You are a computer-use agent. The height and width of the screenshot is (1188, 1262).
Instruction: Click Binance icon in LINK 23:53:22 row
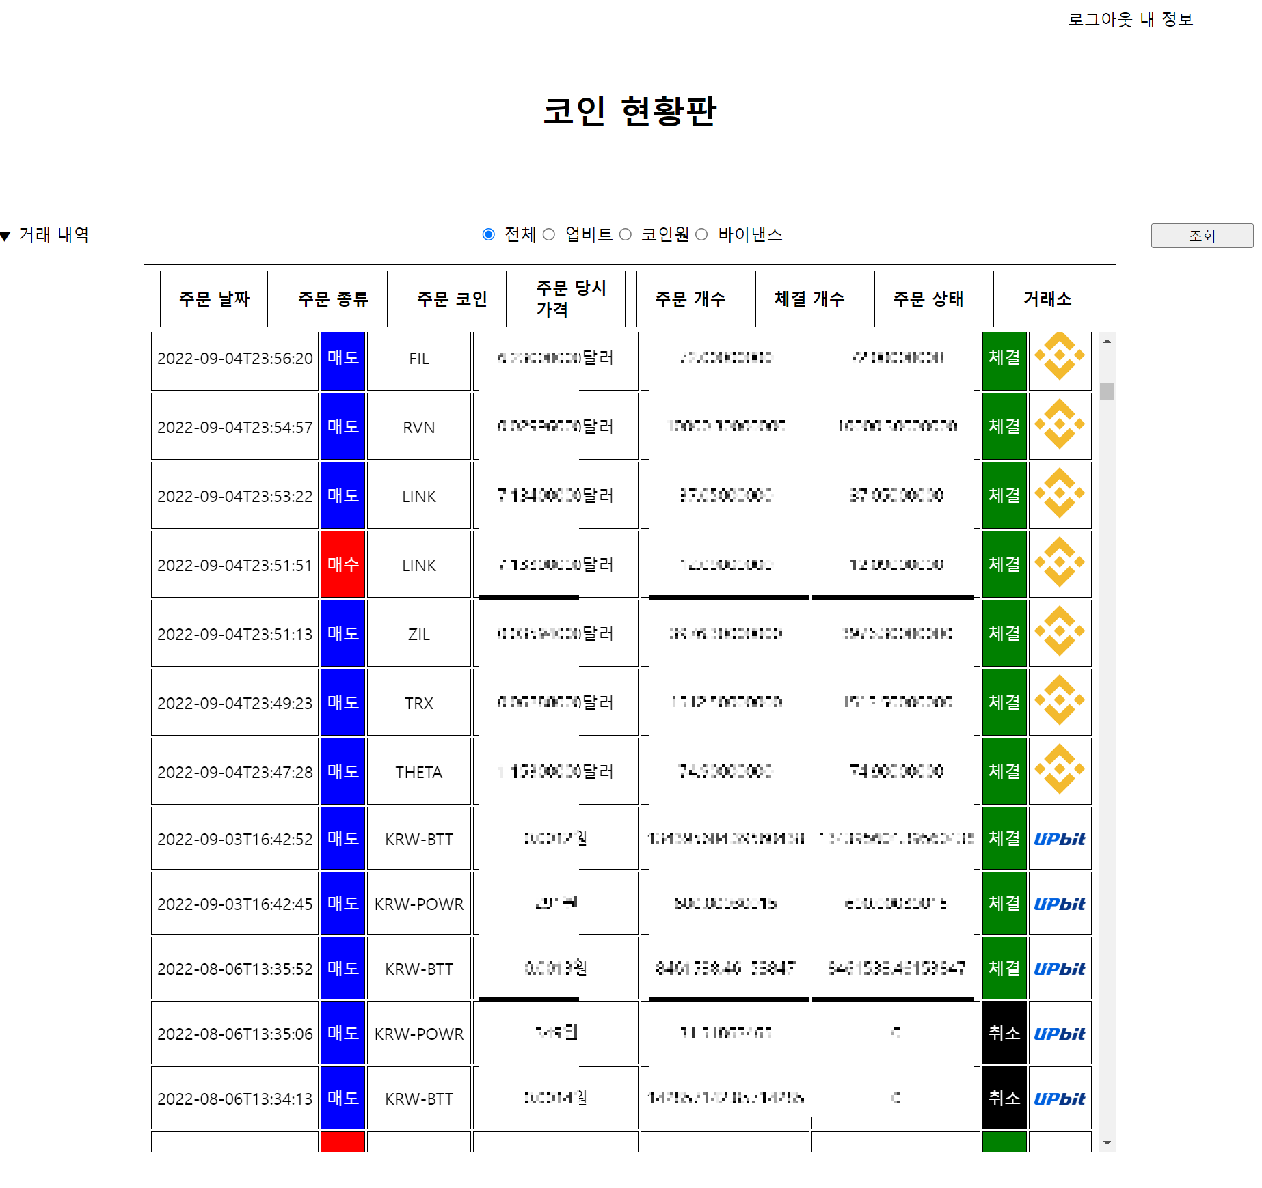(x=1059, y=493)
